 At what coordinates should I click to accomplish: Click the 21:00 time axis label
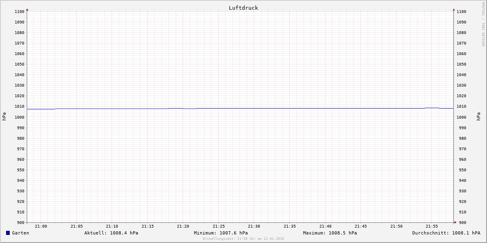[41, 226]
